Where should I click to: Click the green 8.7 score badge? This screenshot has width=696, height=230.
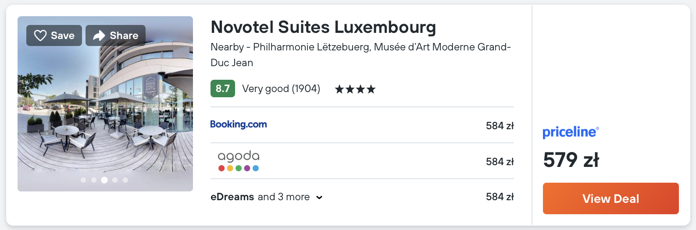pyautogui.click(x=223, y=88)
